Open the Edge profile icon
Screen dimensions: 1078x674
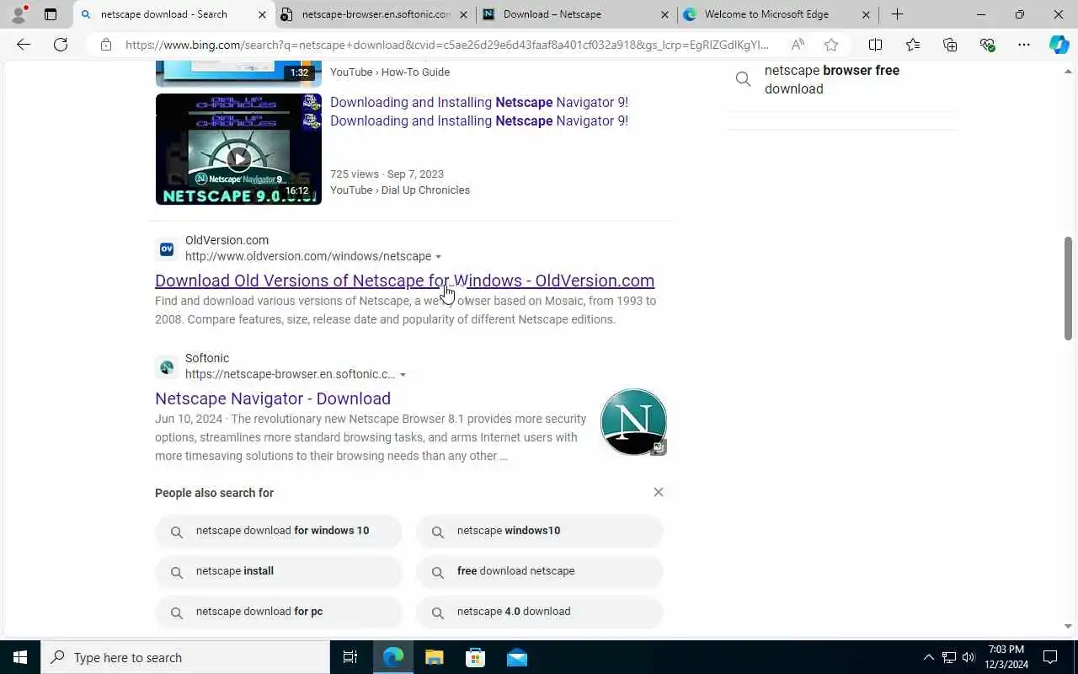point(19,14)
